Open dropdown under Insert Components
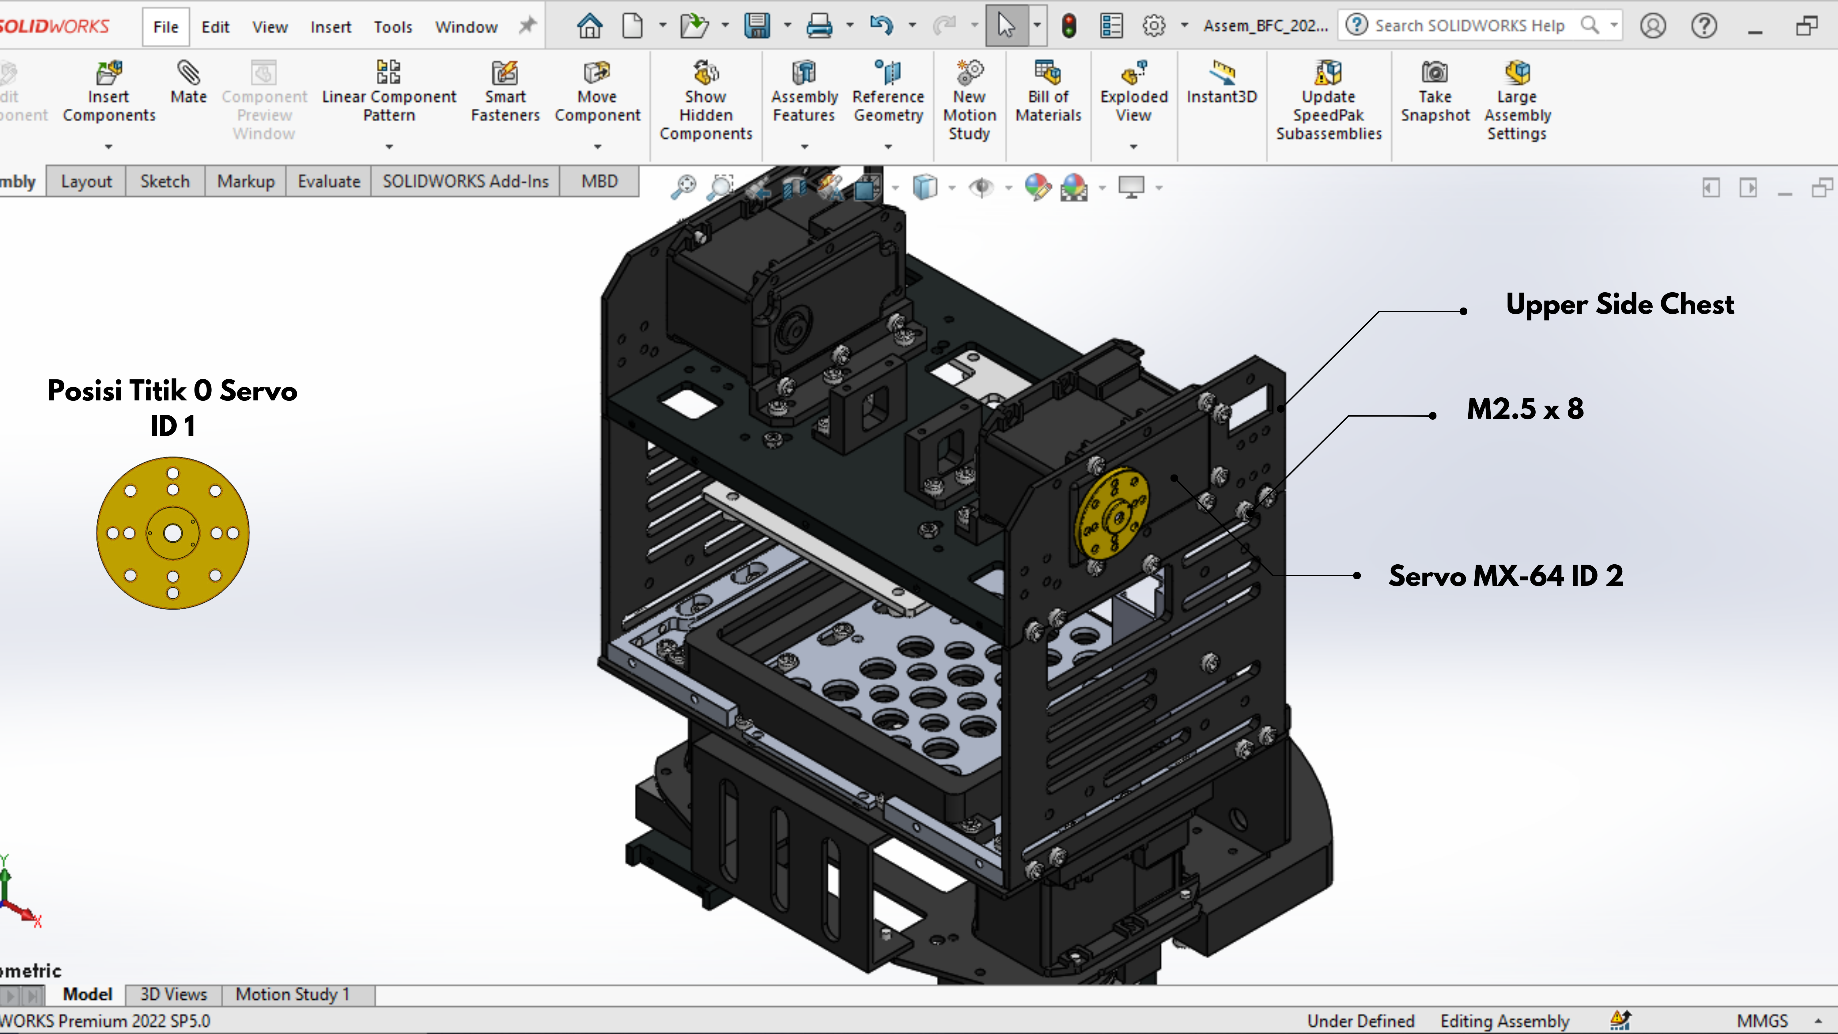 (108, 147)
